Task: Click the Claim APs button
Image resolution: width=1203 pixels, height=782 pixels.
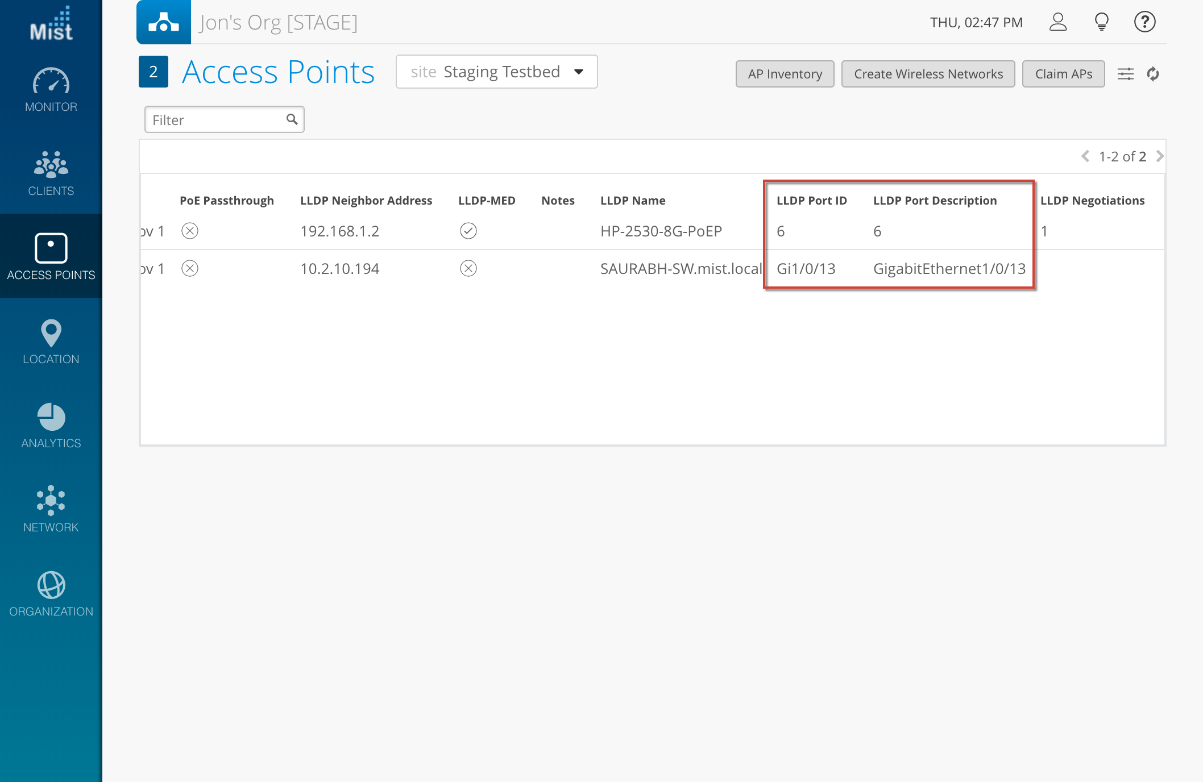Action: pos(1063,74)
